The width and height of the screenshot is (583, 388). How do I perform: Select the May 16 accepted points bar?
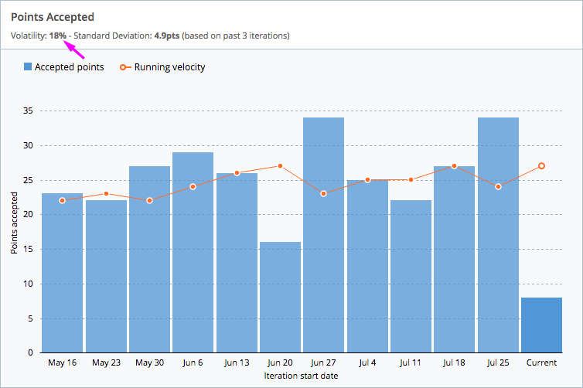point(62,273)
